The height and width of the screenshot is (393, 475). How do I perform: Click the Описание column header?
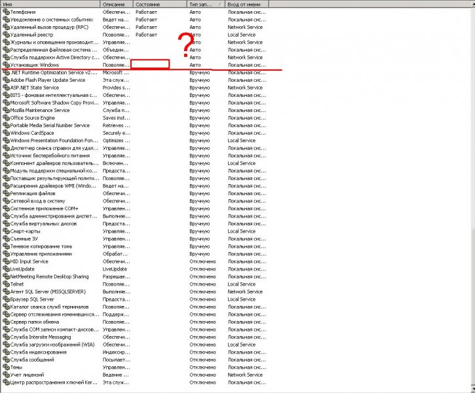pyautogui.click(x=117, y=4)
